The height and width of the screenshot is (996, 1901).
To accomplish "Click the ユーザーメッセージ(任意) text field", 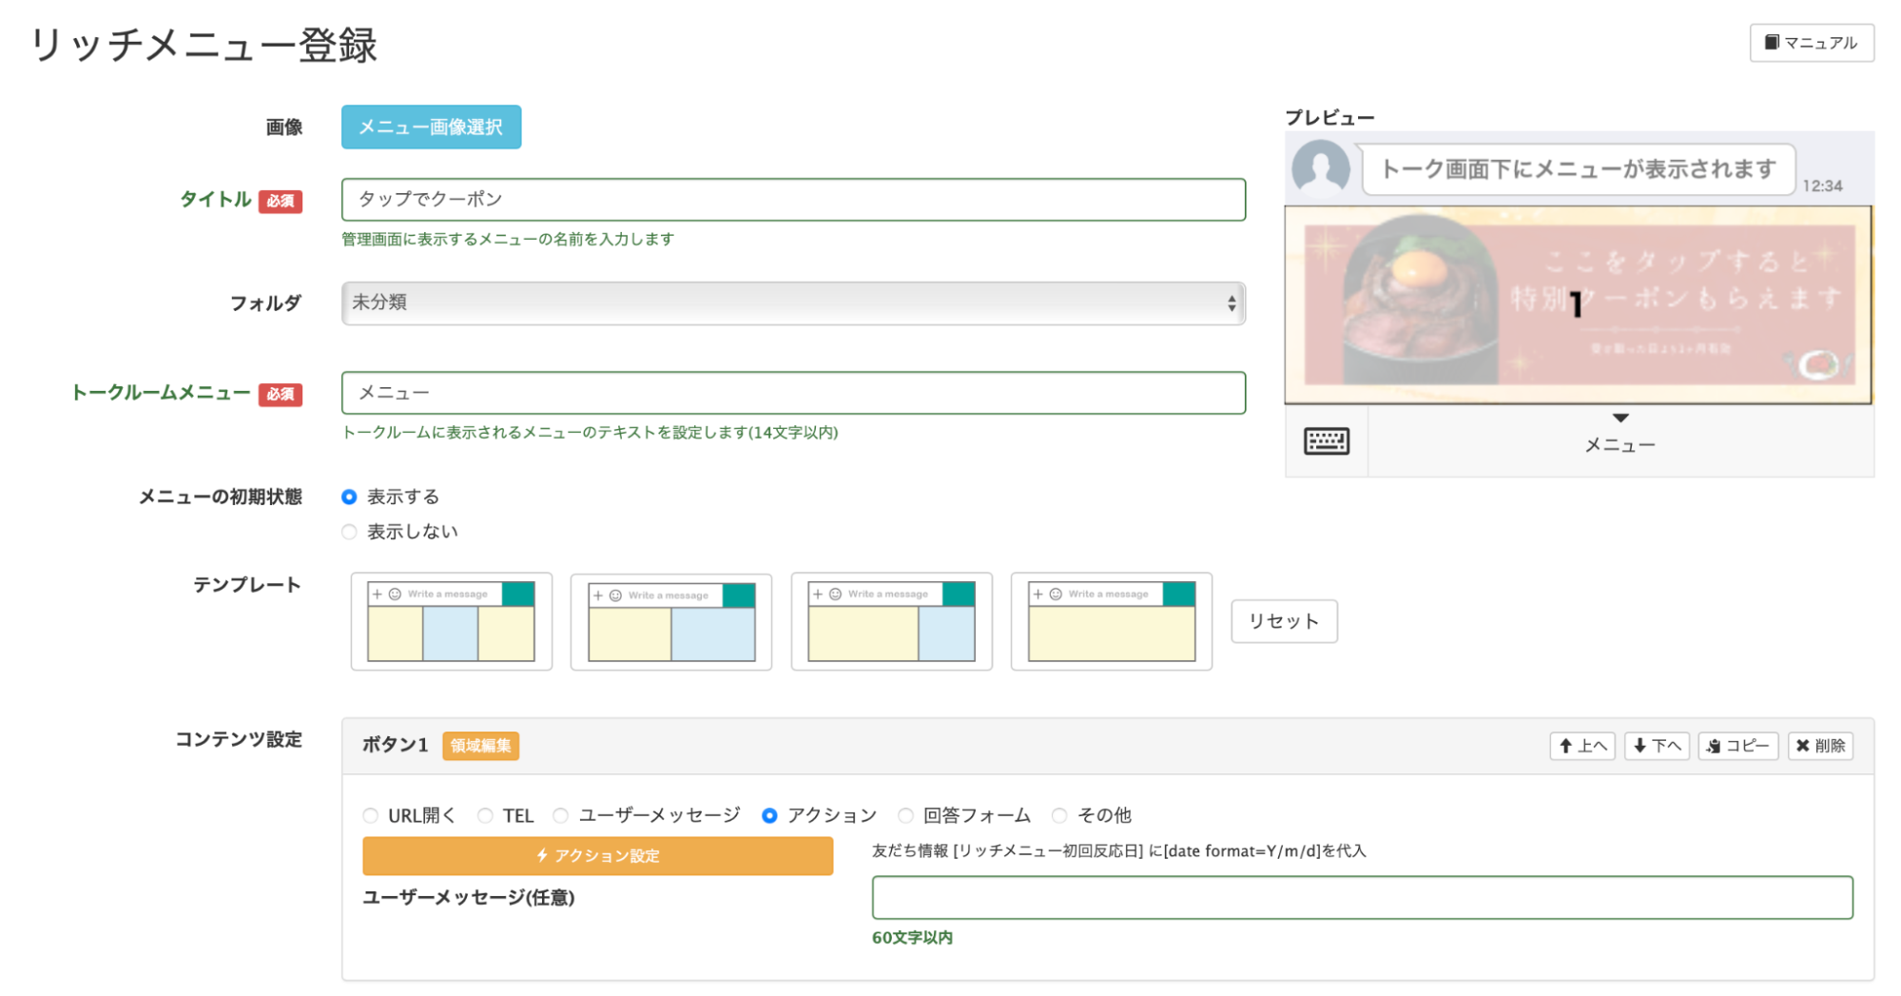I will (1362, 896).
